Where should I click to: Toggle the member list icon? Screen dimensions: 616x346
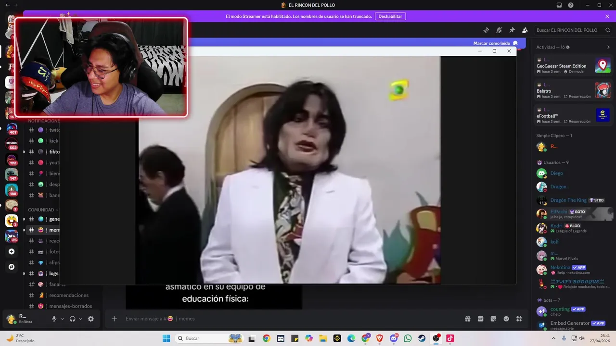(525, 30)
